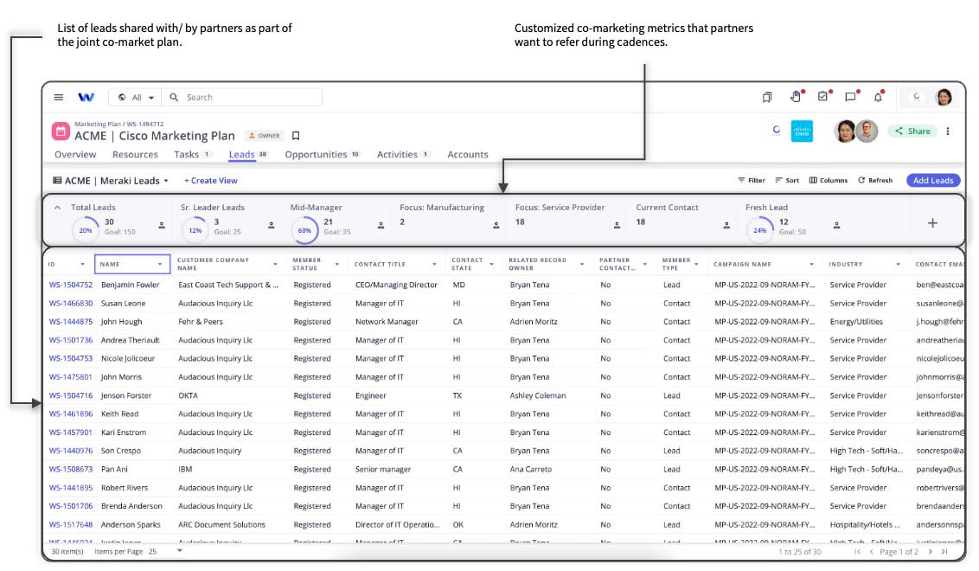979x571 pixels.
Task: Click the owner icon on Current Contact metric
Action: click(726, 226)
